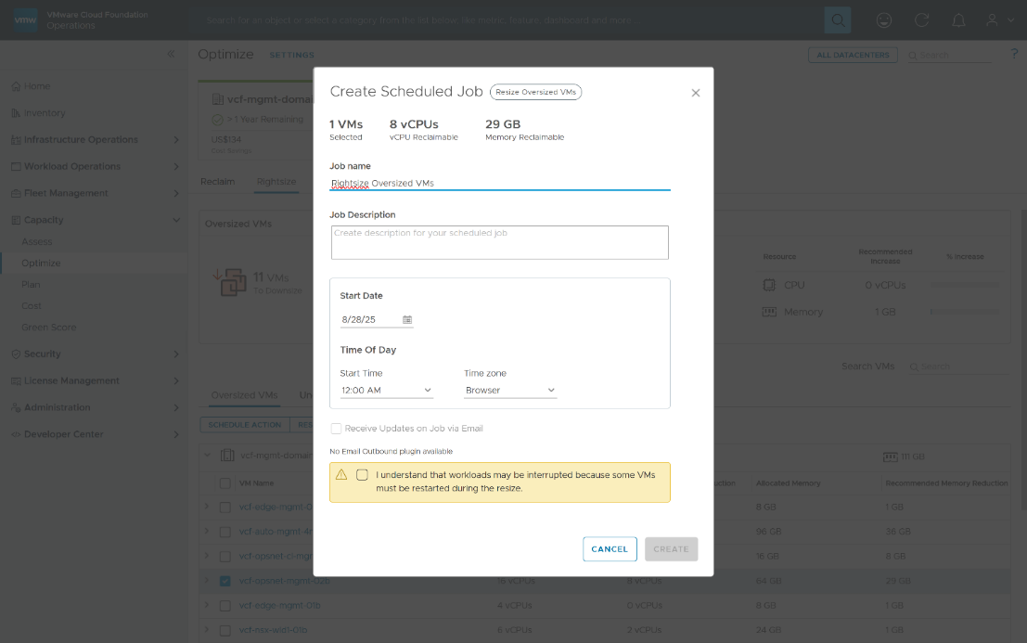Open the Home icon in the sidebar
The image size is (1027, 643).
pyautogui.click(x=16, y=85)
